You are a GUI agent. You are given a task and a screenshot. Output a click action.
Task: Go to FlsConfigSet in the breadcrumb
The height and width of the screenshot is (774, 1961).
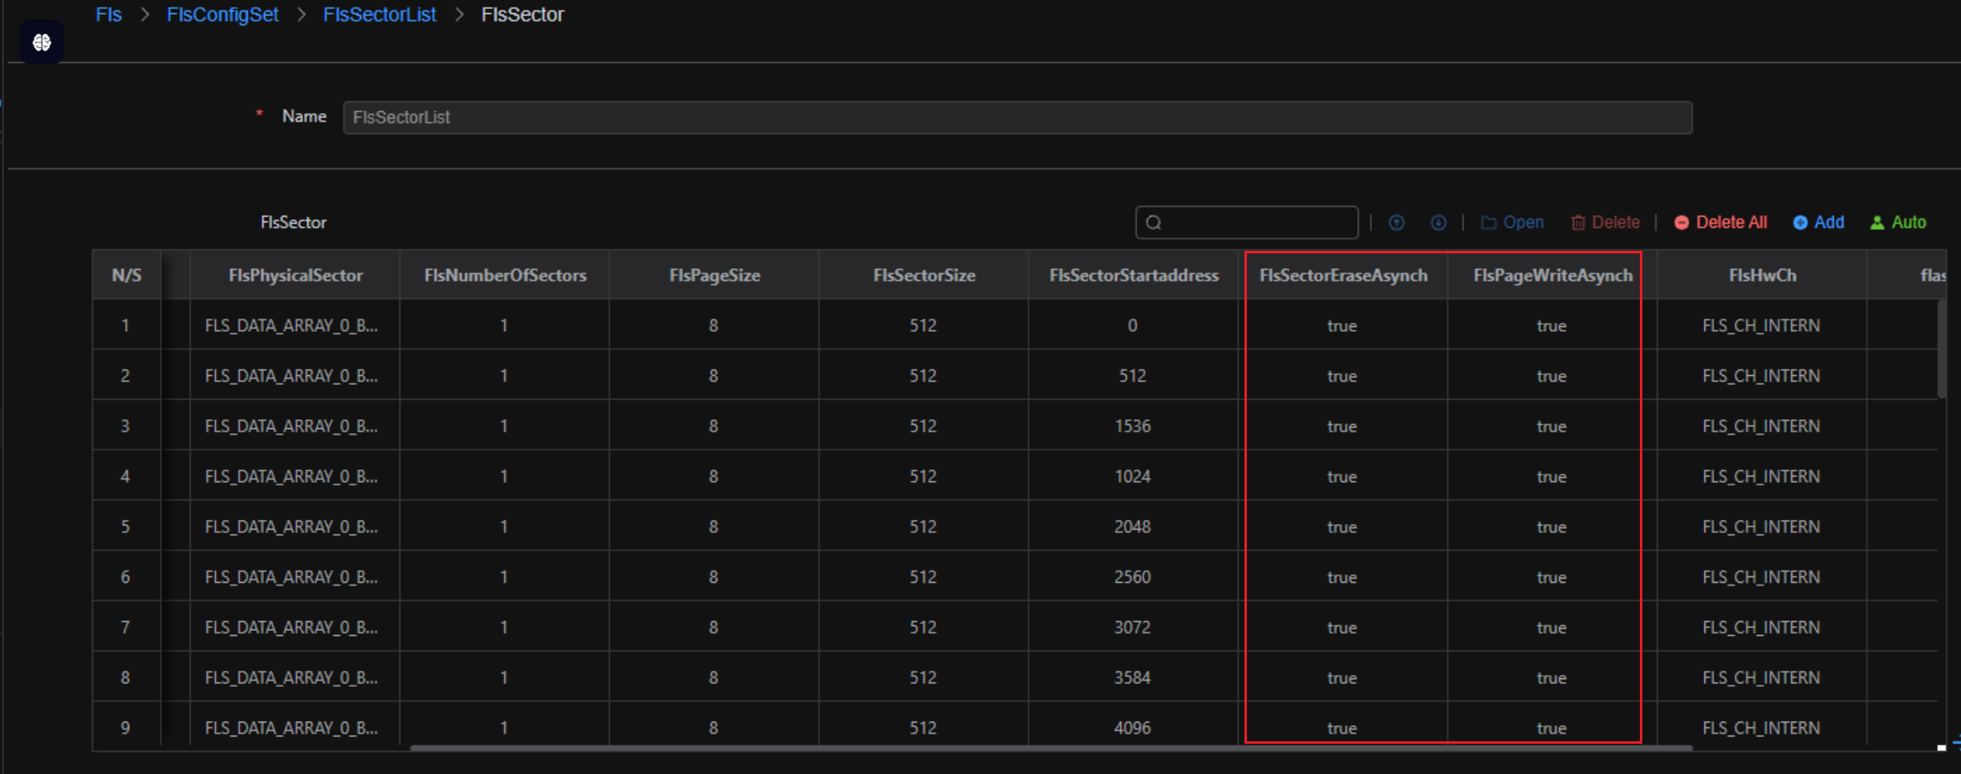[x=222, y=15]
